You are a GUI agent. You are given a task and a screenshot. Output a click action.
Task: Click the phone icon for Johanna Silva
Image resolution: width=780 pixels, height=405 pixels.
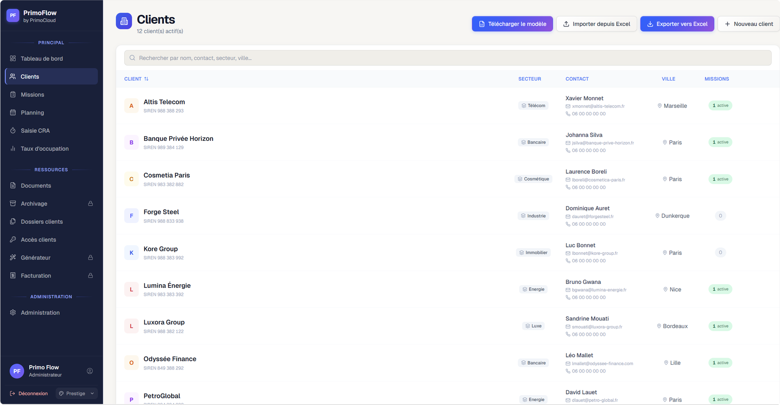pos(568,151)
